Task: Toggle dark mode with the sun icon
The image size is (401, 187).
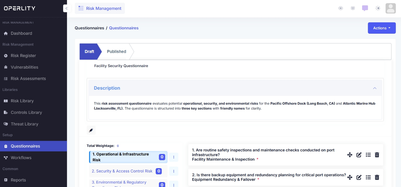Action: [x=378, y=8]
